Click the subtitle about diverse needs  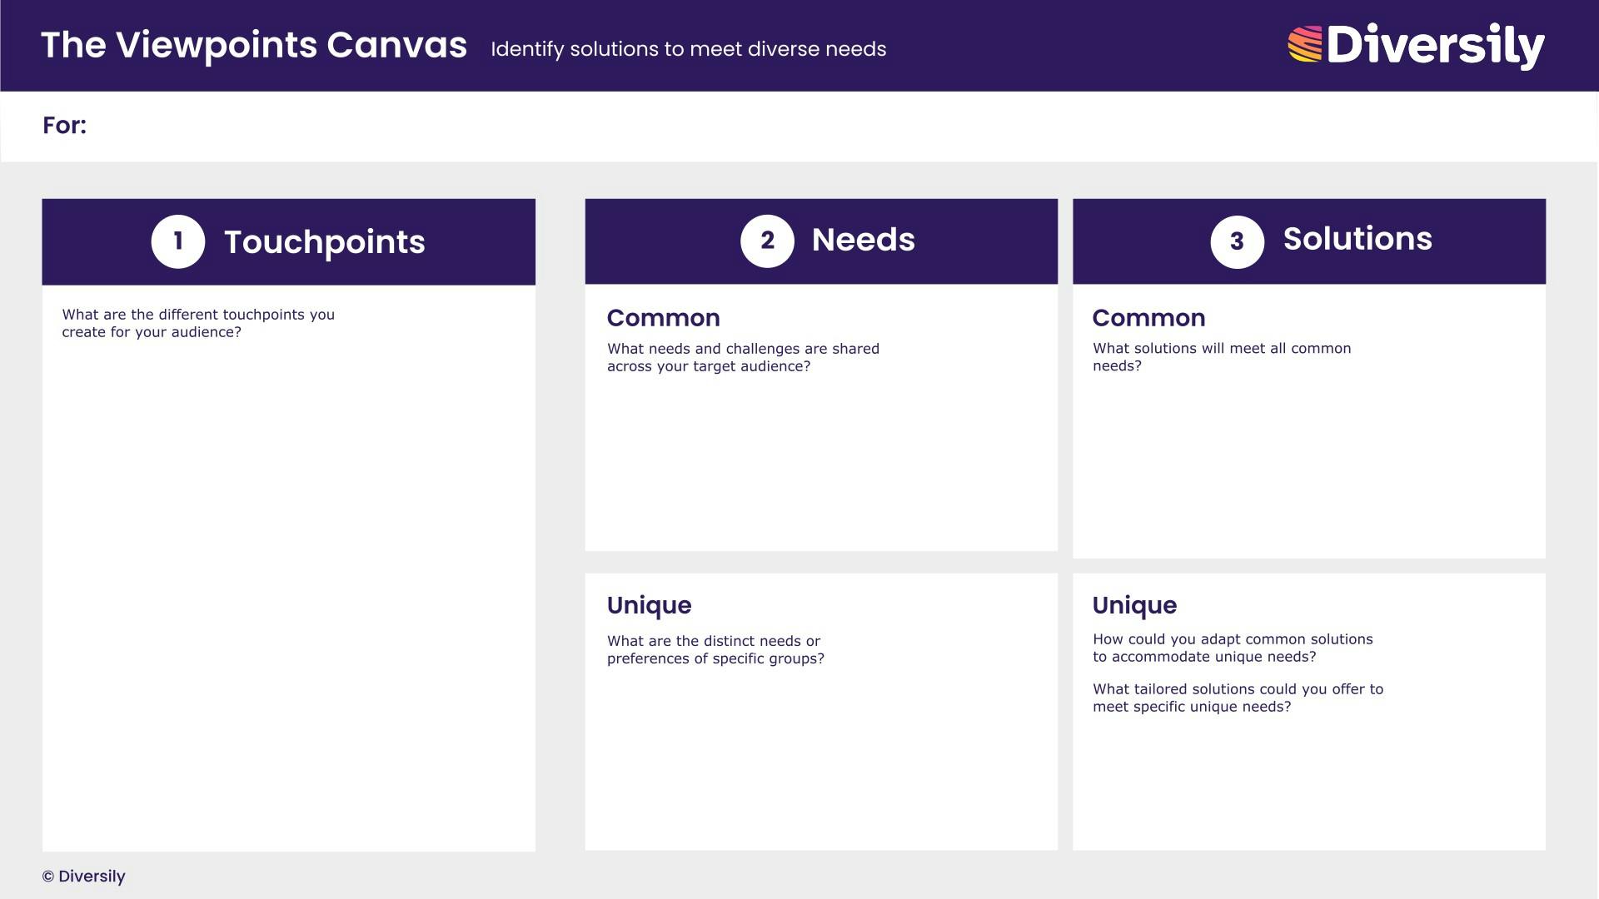tap(688, 49)
